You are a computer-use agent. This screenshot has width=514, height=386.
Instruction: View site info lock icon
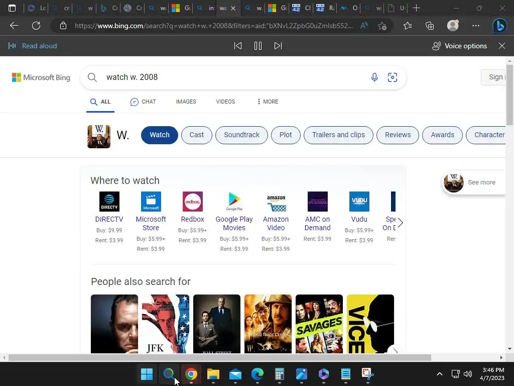(x=63, y=26)
